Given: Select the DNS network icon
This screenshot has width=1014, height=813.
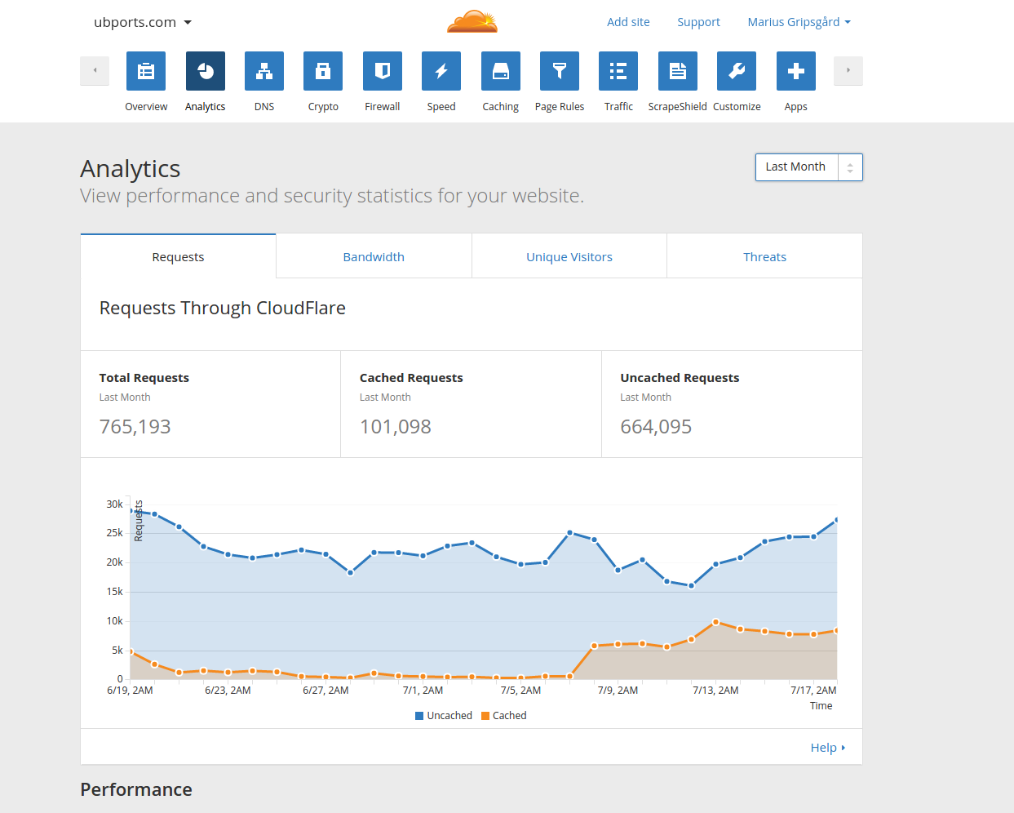Looking at the screenshot, I should click(x=264, y=71).
